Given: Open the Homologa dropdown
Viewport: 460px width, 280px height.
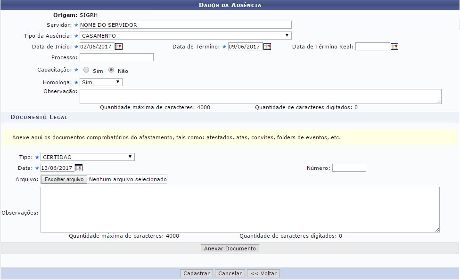Looking at the screenshot, I should pyautogui.click(x=101, y=82).
